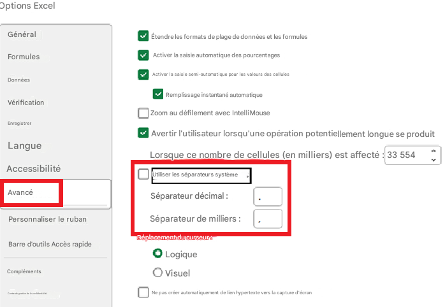This screenshot has width=445, height=307.
Task: Select the Vérification category
Action: click(26, 103)
